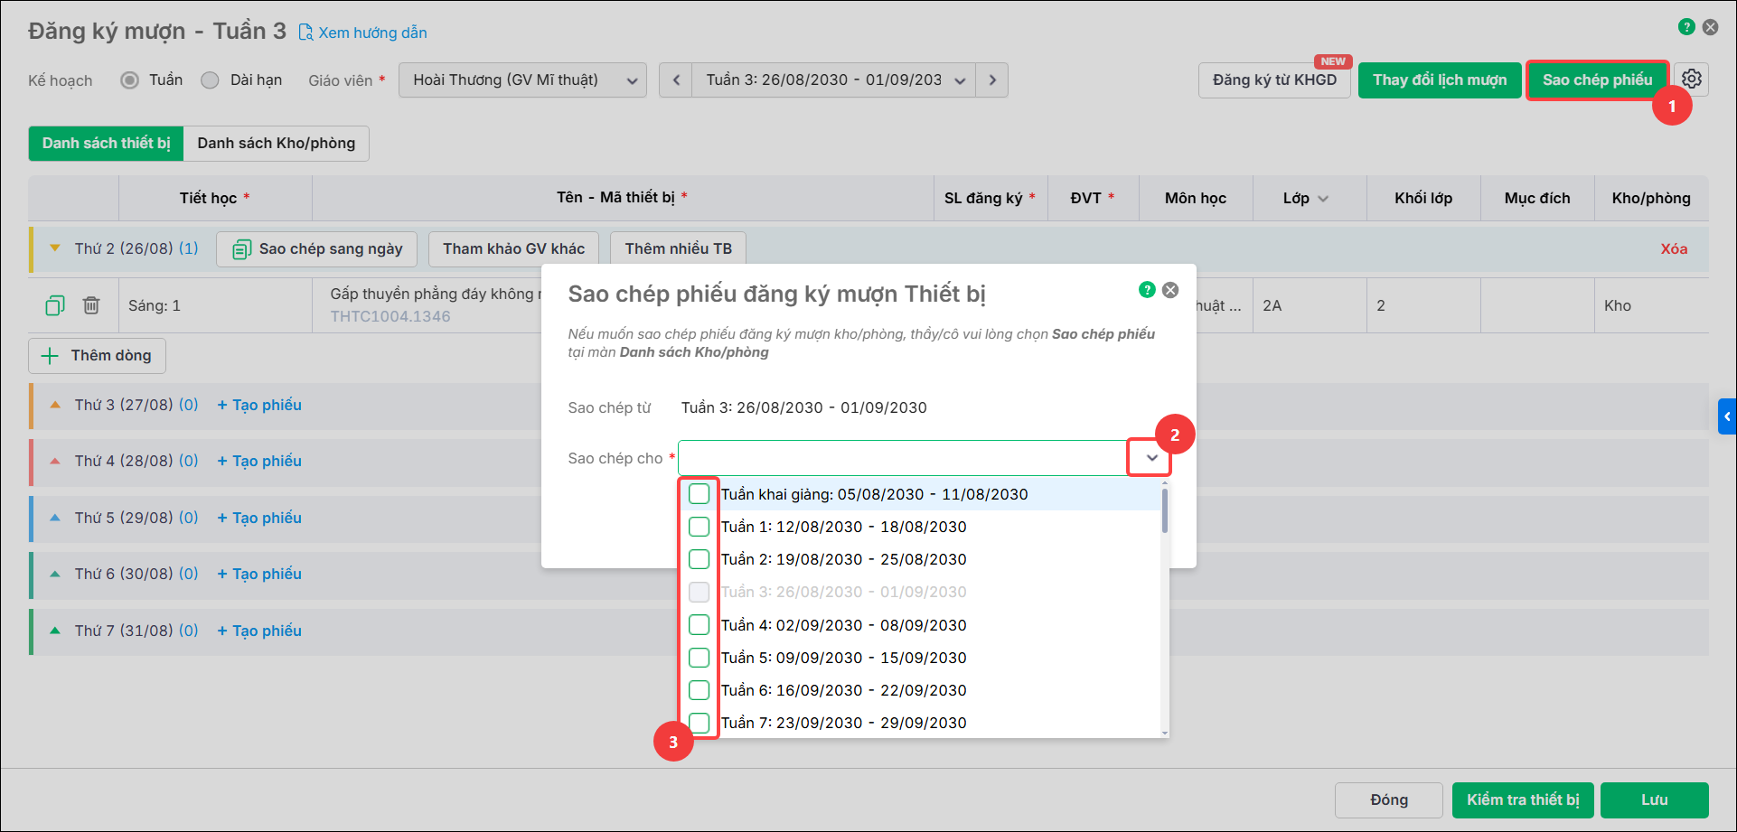Expand the Thứ 7 (31/08) section
Viewport: 1737px width, 832px height.
click(55, 631)
